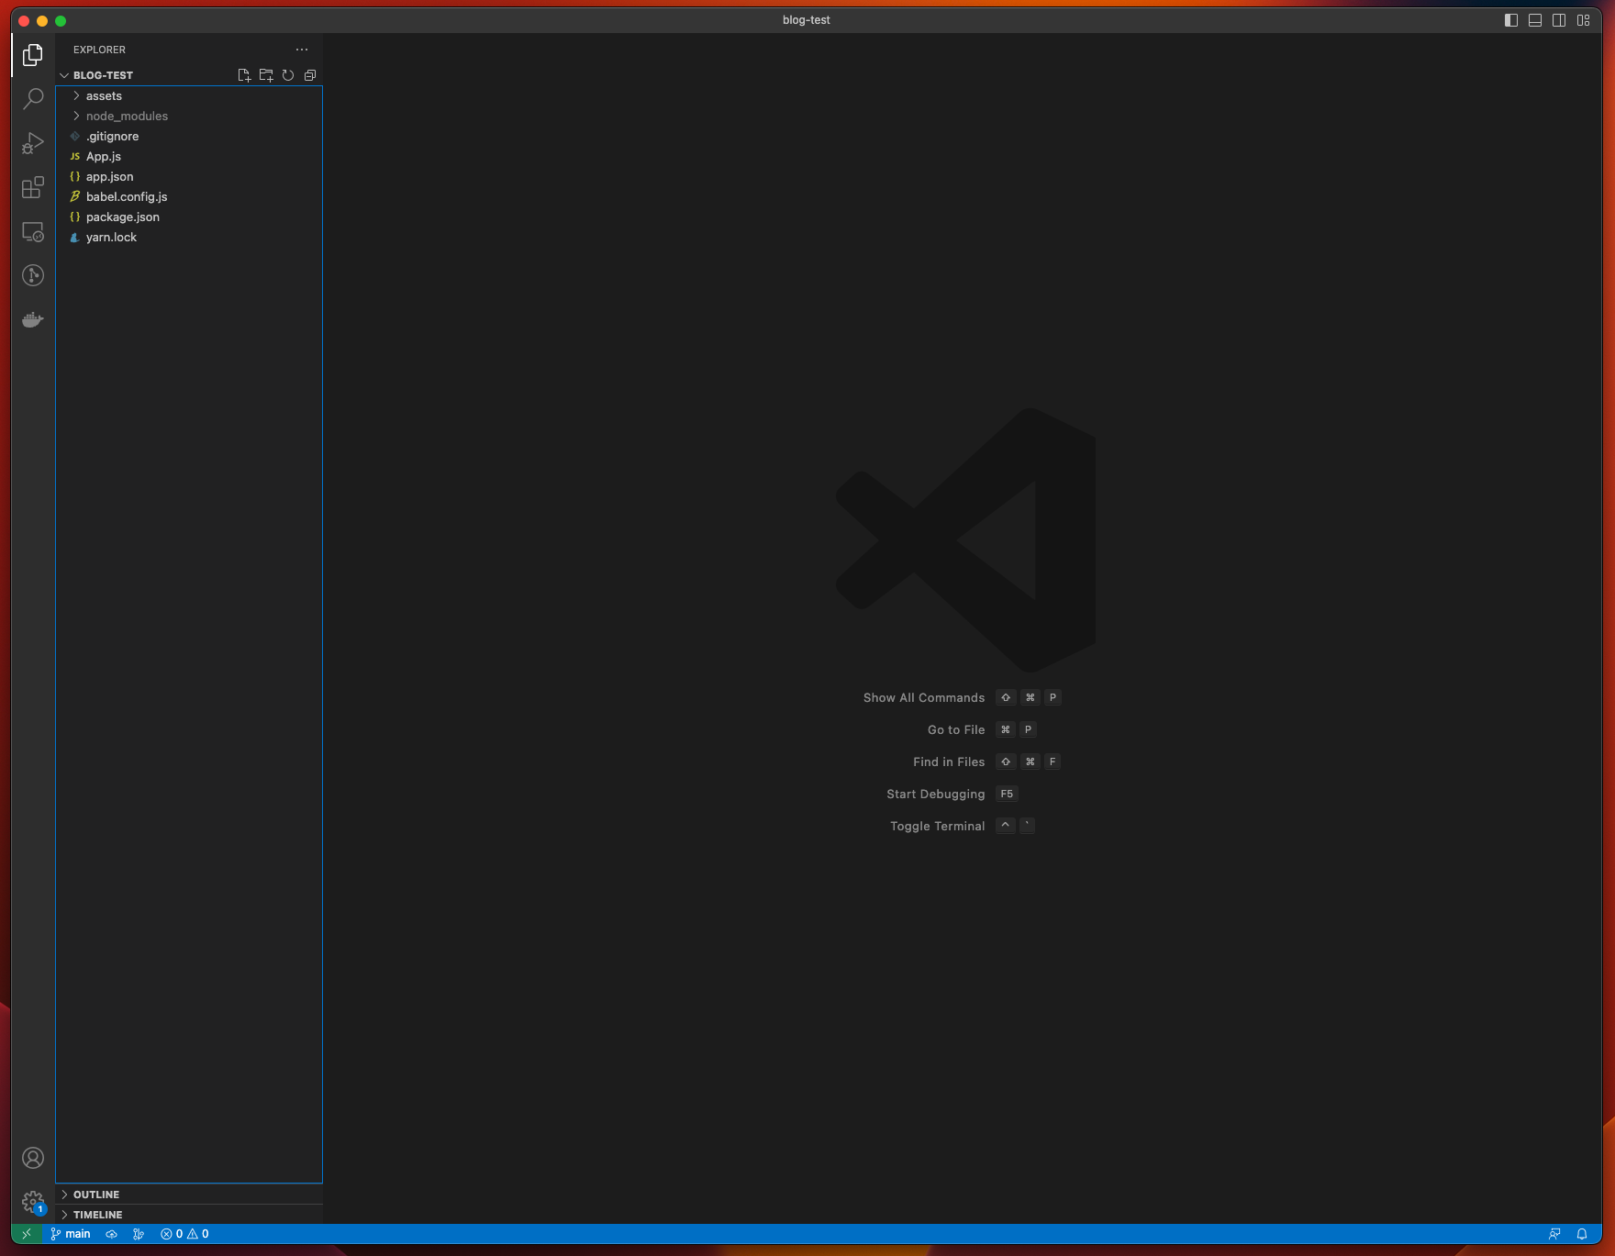Click the main branch indicator

click(71, 1234)
